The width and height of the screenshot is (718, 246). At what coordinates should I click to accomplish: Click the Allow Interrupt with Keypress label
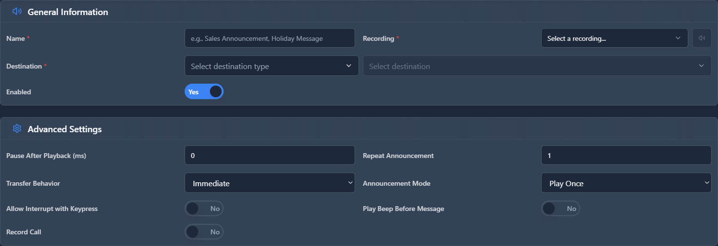coord(52,209)
